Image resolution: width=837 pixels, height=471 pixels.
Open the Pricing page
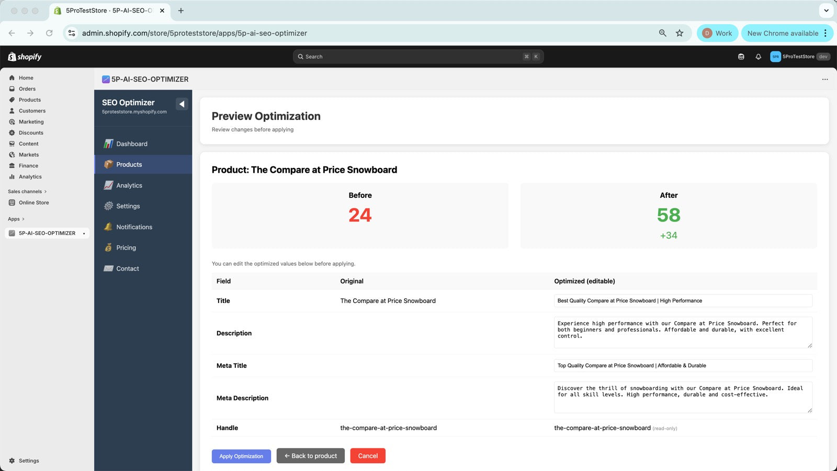click(143, 248)
